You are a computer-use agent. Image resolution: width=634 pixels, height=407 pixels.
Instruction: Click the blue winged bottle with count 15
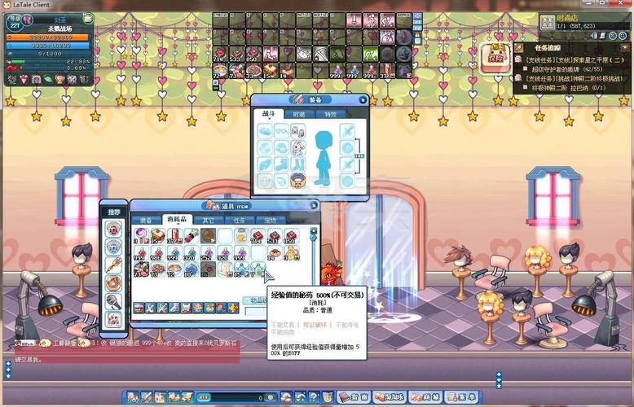tap(241, 269)
